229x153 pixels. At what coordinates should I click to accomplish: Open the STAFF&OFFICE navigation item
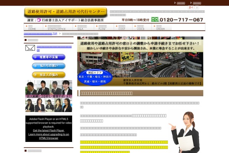(58, 28)
